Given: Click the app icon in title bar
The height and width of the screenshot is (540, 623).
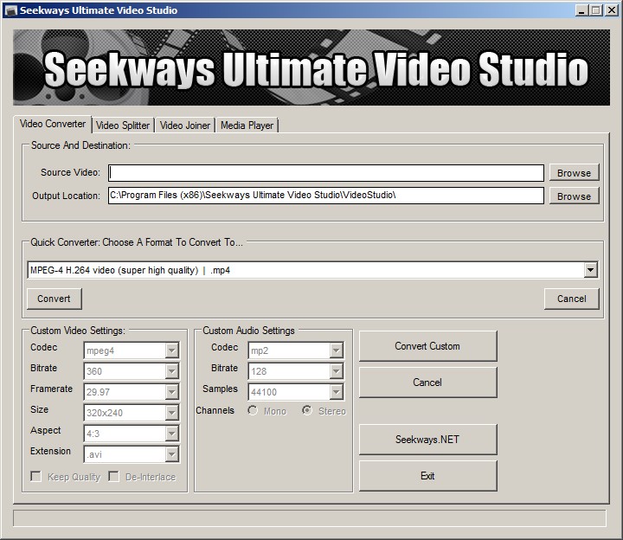Looking at the screenshot, I should (10, 10).
